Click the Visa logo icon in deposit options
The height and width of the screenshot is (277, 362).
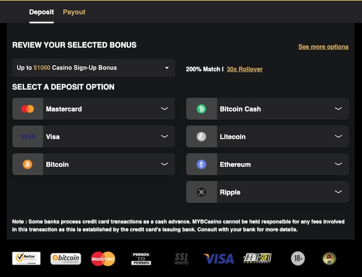pos(28,137)
